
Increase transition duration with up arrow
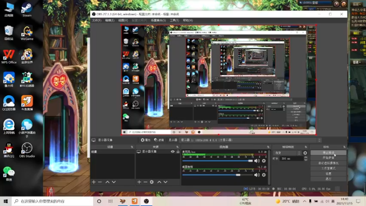tap(306, 157)
